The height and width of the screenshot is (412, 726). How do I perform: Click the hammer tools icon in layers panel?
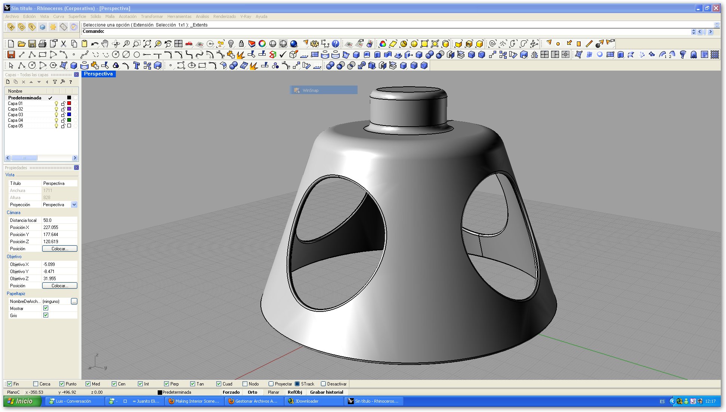62,82
